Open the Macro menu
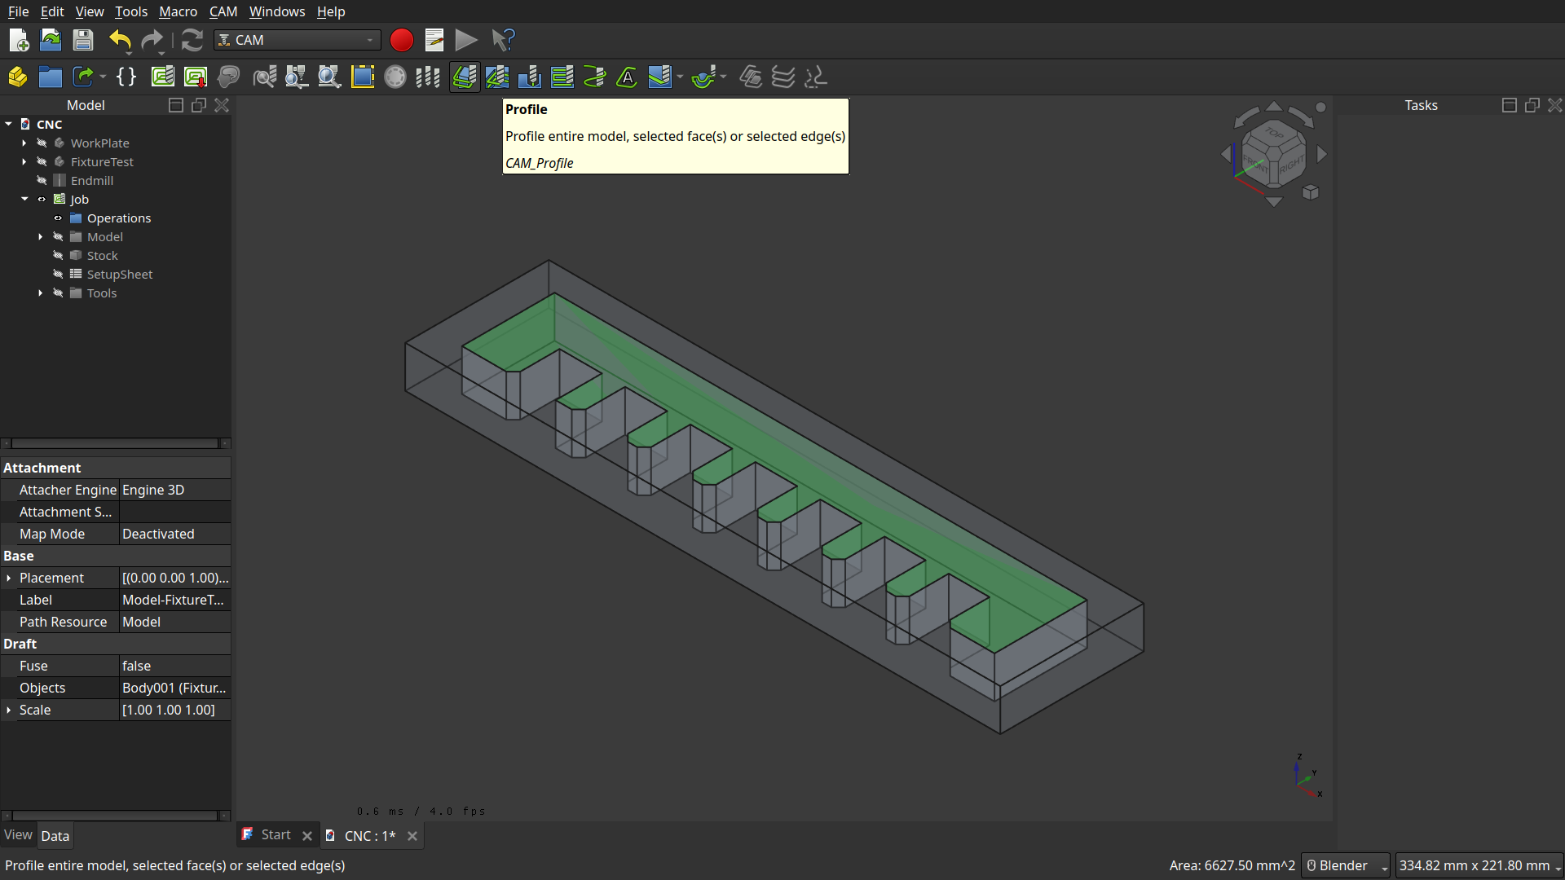This screenshot has width=1565, height=880. 178,11
